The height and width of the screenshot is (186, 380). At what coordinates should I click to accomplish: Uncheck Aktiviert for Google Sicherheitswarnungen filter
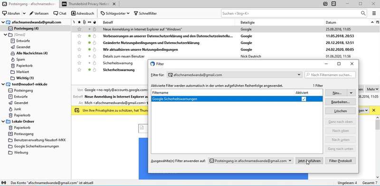click(304, 99)
